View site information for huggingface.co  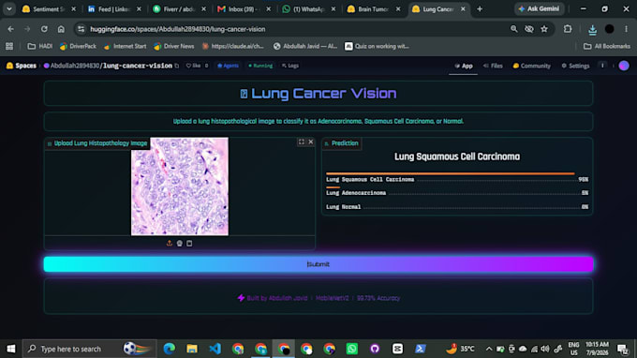81,29
